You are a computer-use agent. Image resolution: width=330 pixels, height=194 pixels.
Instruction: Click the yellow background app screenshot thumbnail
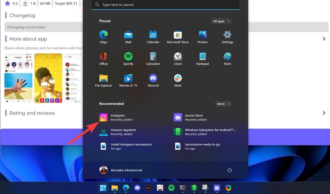(48, 78)
